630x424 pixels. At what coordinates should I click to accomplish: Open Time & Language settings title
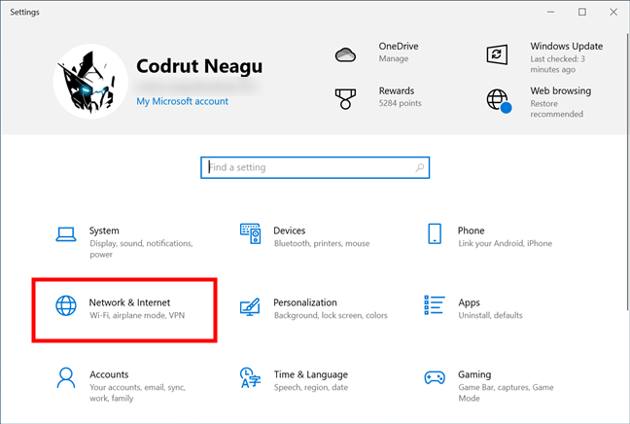(x=310, y=374)
